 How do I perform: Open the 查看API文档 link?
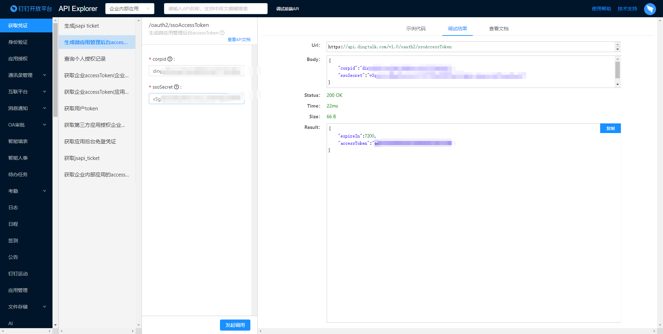239,40
